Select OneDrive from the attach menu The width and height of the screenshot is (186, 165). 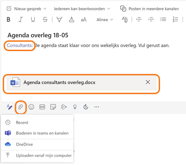(37, 144)
